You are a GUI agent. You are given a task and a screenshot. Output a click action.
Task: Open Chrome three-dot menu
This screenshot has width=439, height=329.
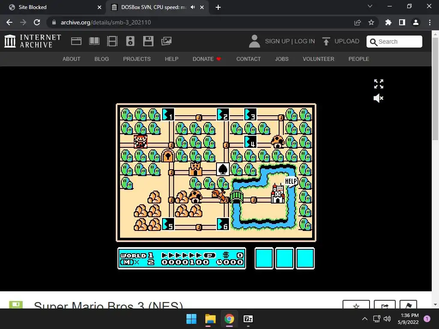tap(430, 22)
